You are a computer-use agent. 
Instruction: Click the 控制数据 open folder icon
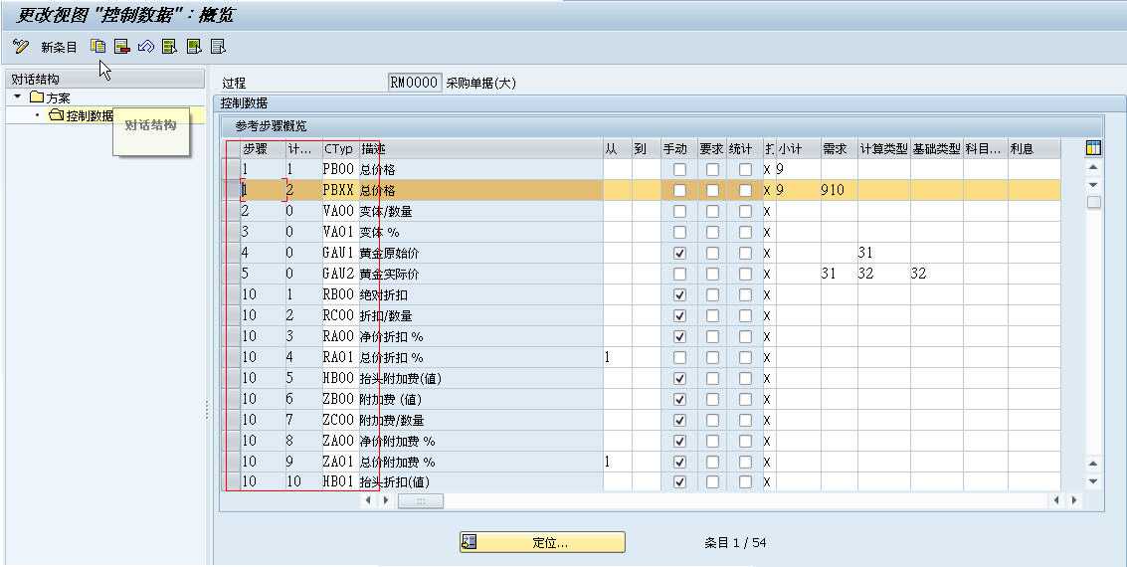[x=57, y=115]
